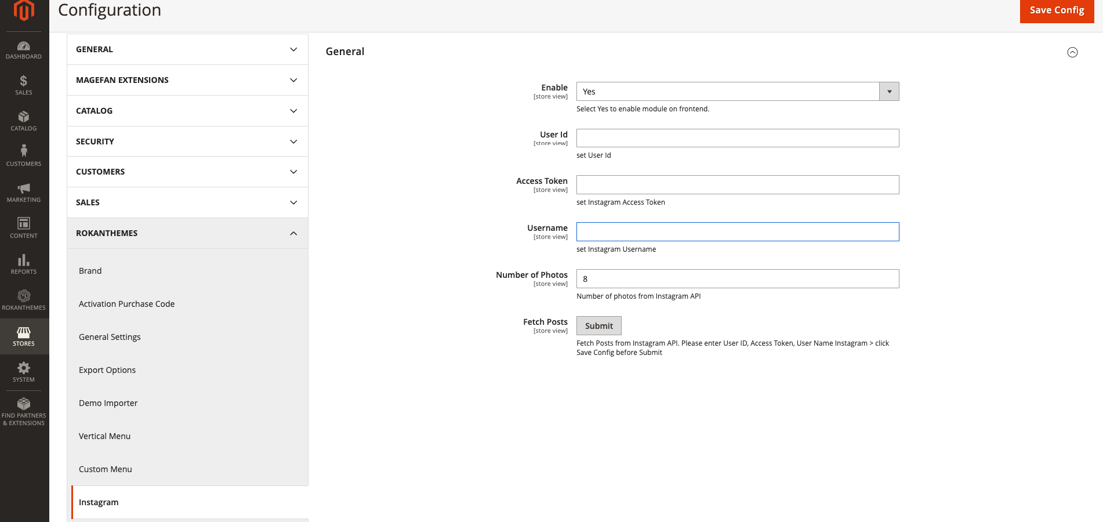Image resolution: width=1103 pixels, height=522 pixels.
Task: Open the Rokanthemes sidebar menu
Action: [x=24, y=301]
